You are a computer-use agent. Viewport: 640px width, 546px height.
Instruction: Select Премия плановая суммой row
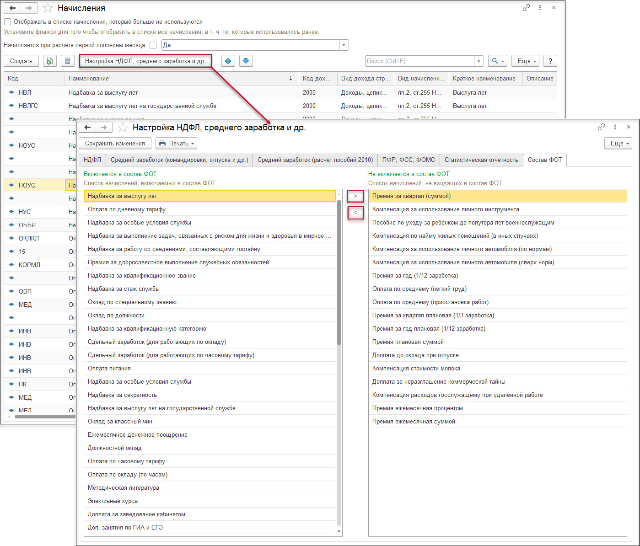click(x=498, y=342)
